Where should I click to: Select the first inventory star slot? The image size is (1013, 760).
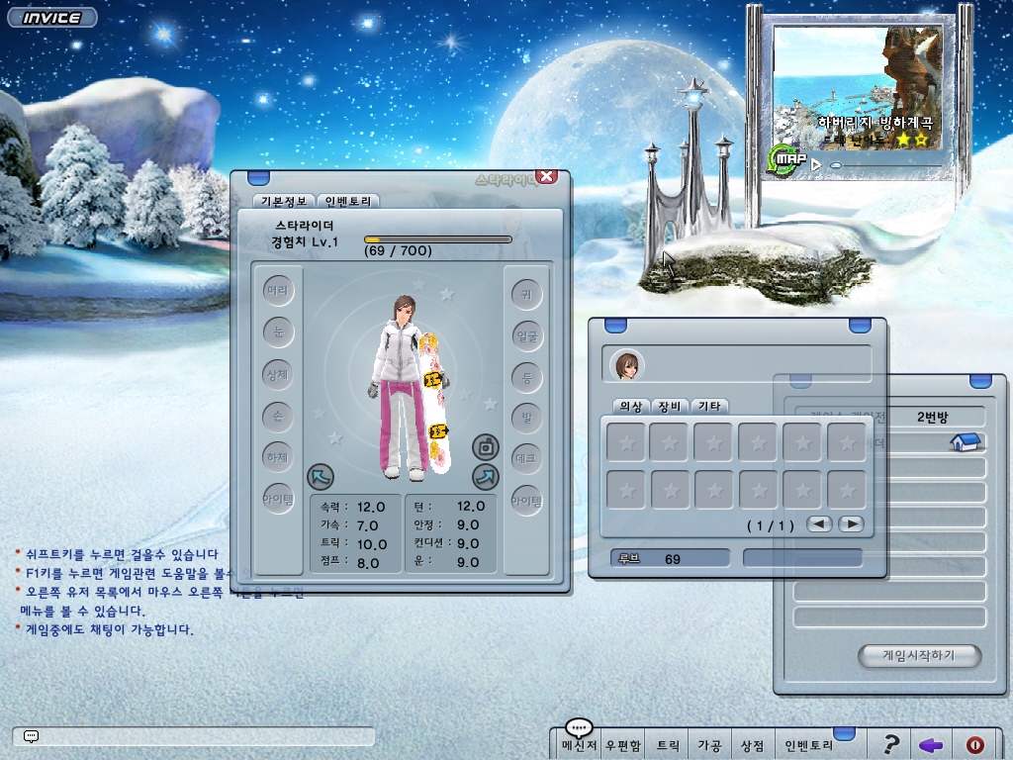click(626, 442)
